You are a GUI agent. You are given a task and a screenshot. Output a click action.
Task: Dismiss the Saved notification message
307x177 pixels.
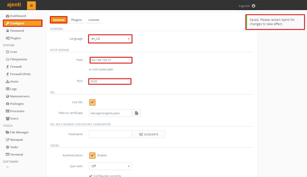pyautogui.click(x=275, y=22)
